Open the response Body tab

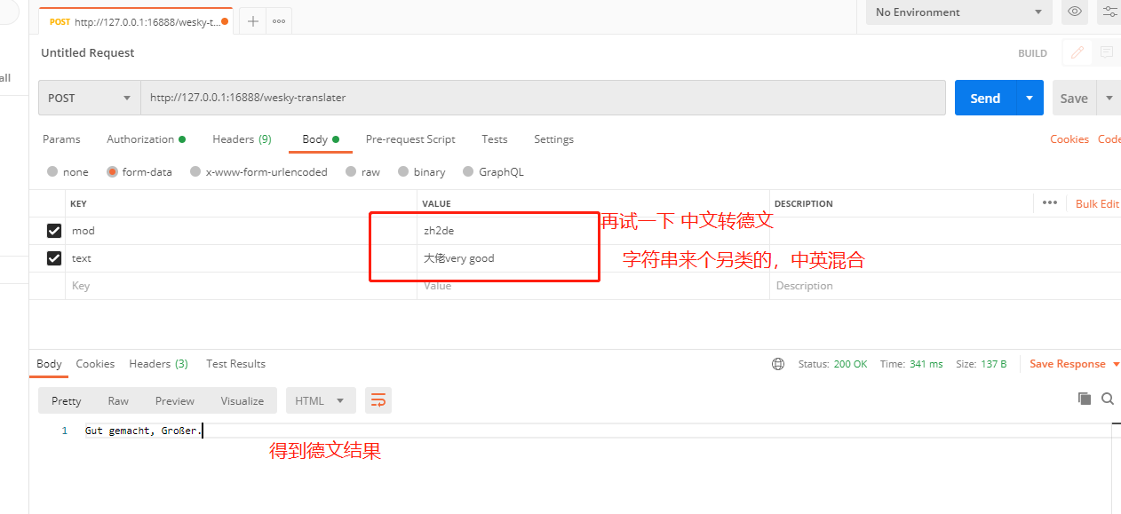[49, 364]
